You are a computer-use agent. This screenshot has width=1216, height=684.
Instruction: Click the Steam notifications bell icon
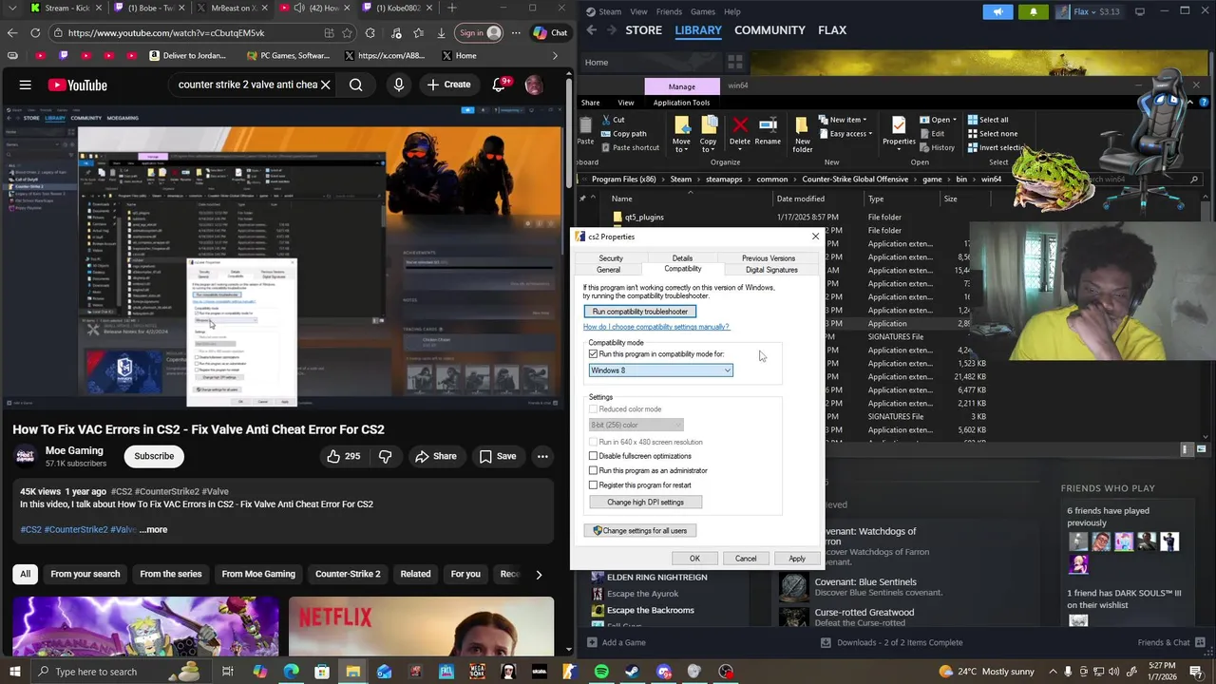(x=1034, y=11)
